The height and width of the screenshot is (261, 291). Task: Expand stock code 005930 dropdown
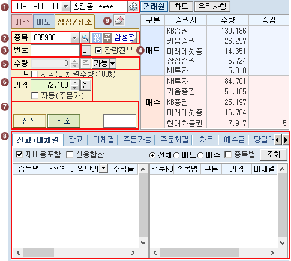point(74,38)
